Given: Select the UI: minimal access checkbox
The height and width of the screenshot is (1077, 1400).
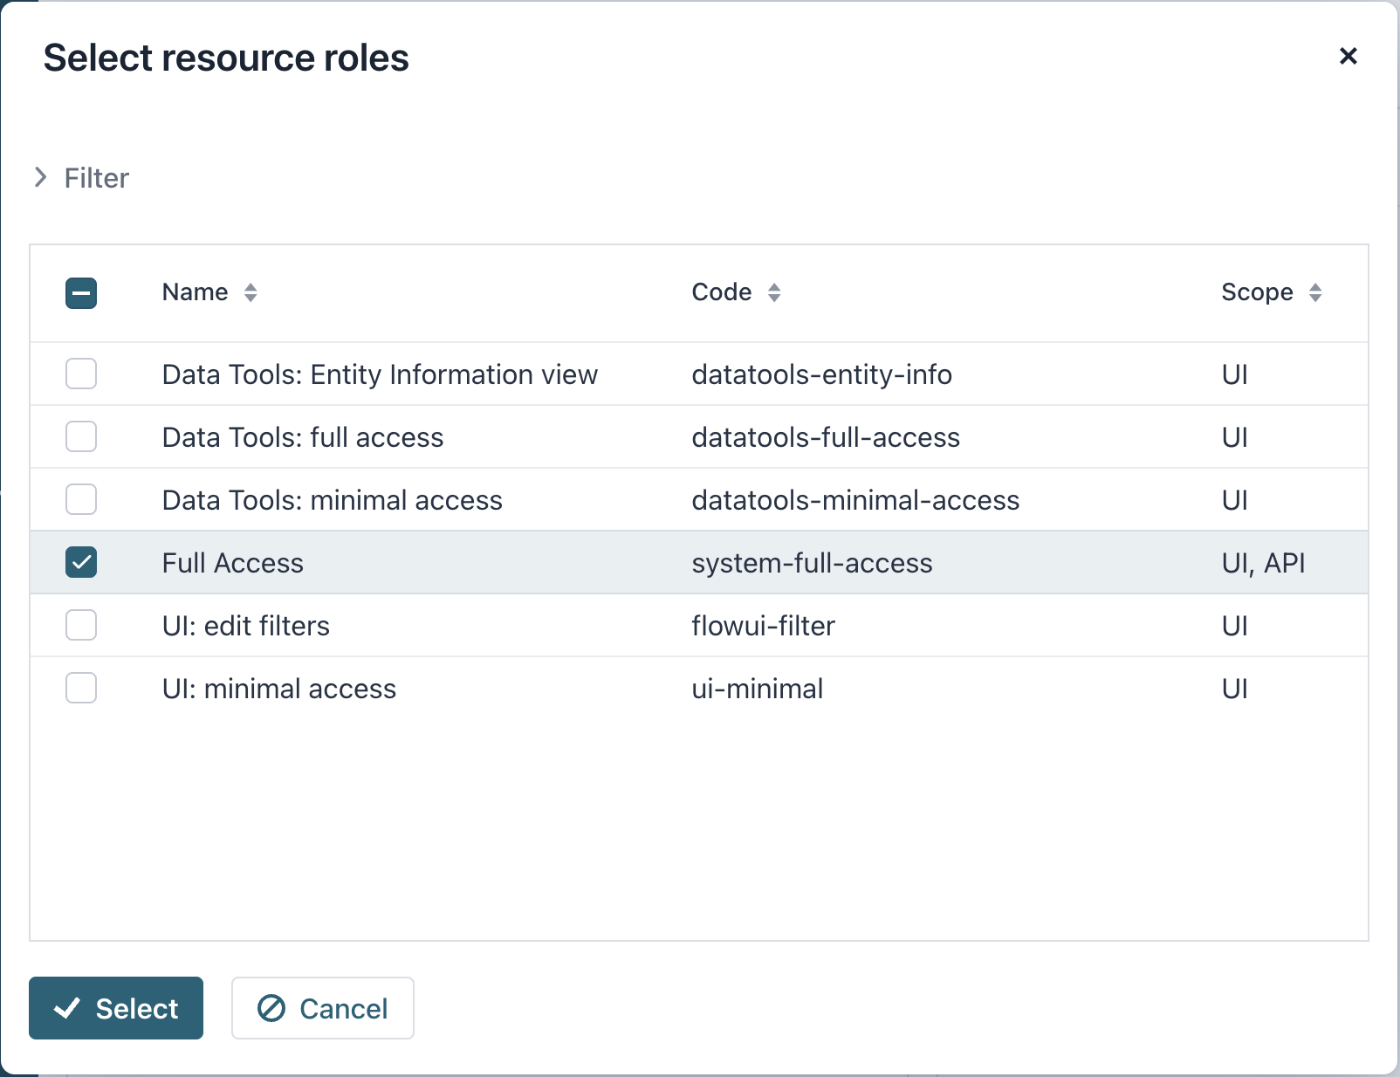Looking at the screenshot, I should coord(81,689).
